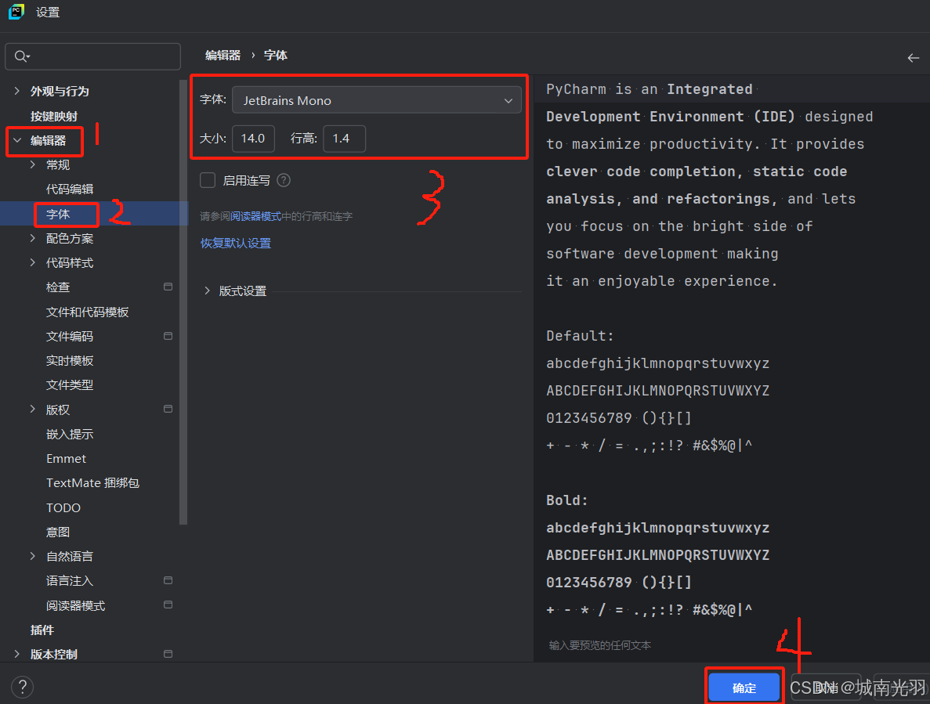This screenshot has width=930, height=704.
Task: Click the 大小 font size field
Action: (x=253, y=139)
